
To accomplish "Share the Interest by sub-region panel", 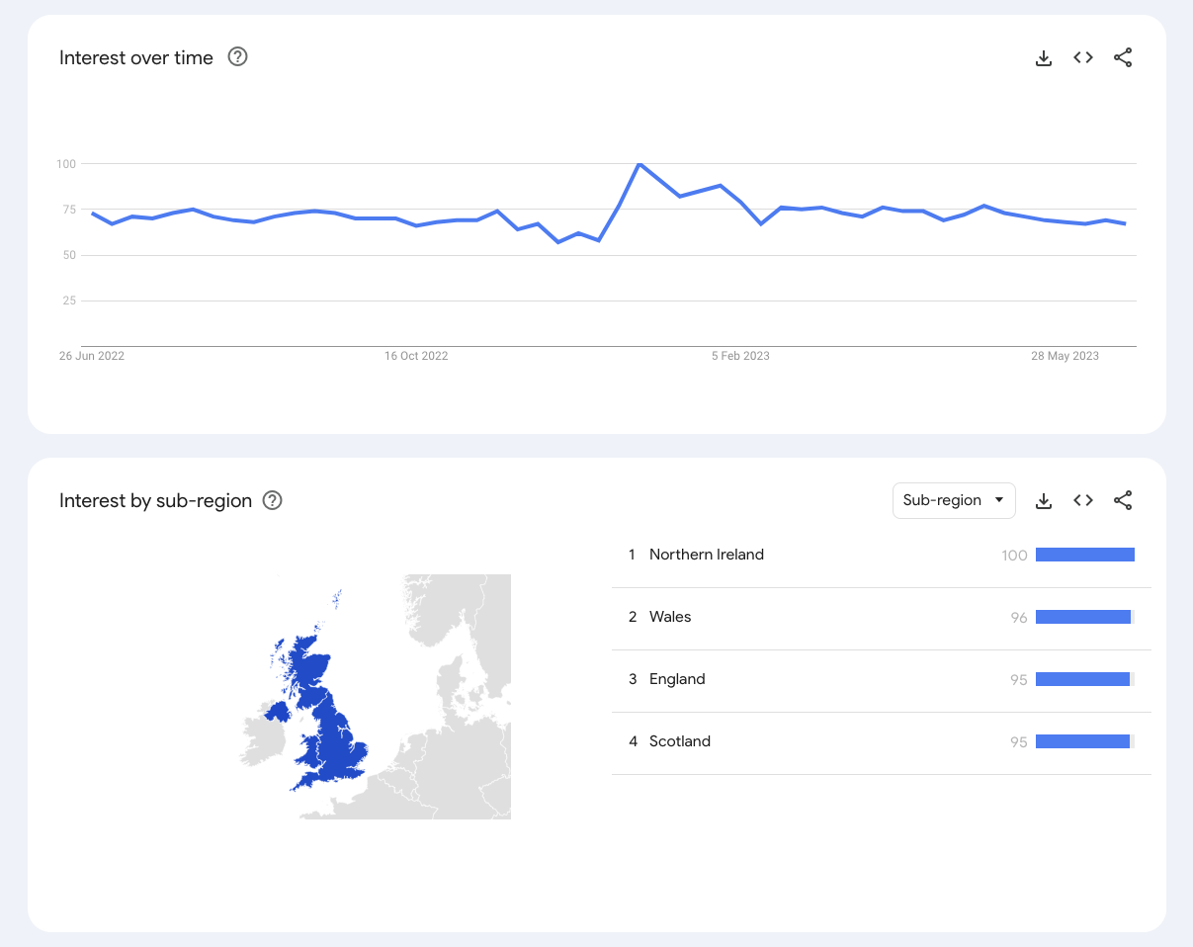I will 1123,501.
